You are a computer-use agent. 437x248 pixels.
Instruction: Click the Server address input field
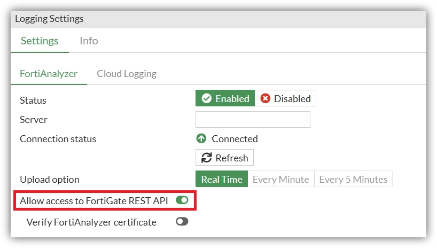pos(253,119)
